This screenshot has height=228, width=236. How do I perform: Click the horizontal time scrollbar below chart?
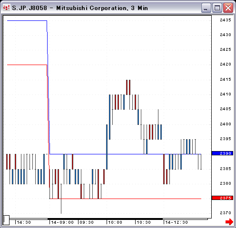click(x=108, y=219)
